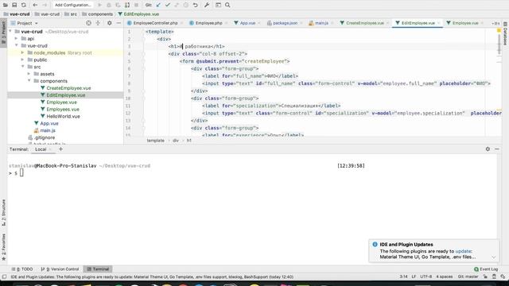Select vue-crud root breadcrumb in navigation bar
Screen dimensions: 509x286
(17, 14)
